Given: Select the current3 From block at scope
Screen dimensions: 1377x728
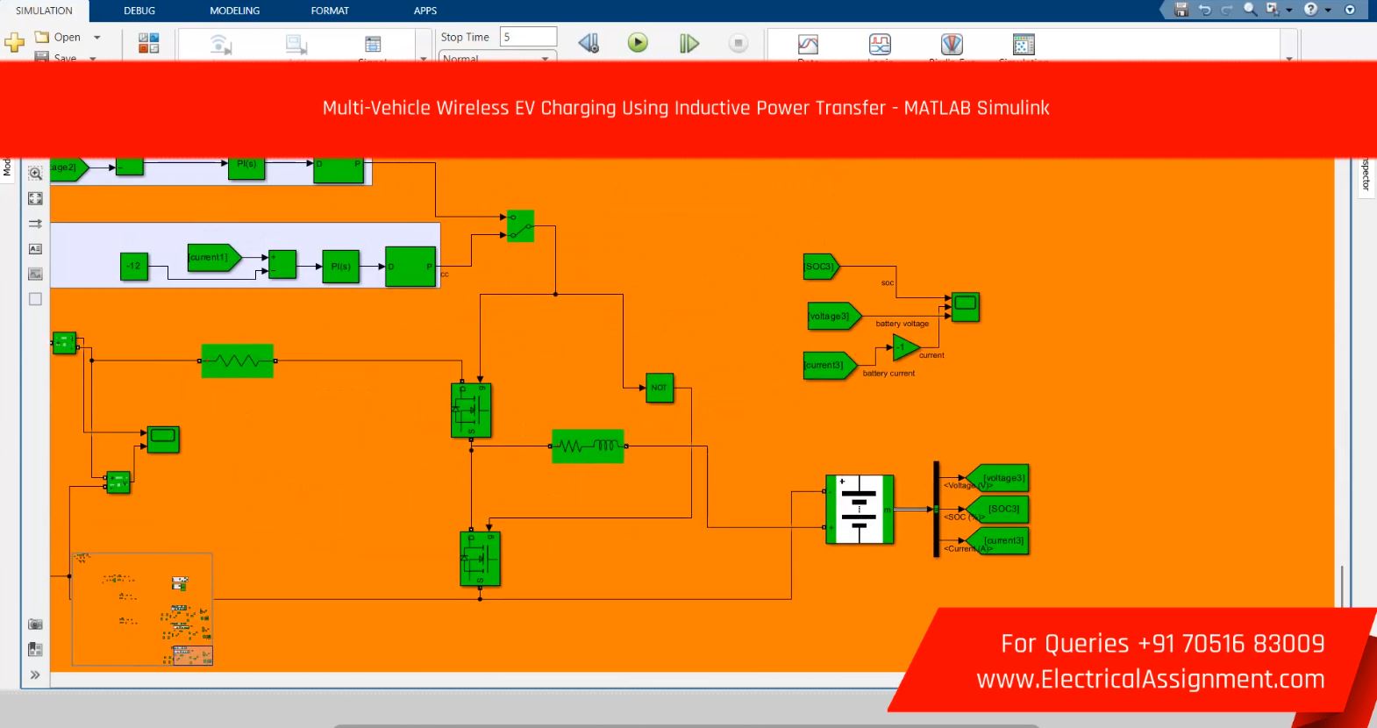Looking at the screenshot, I should tap(830, 365).
